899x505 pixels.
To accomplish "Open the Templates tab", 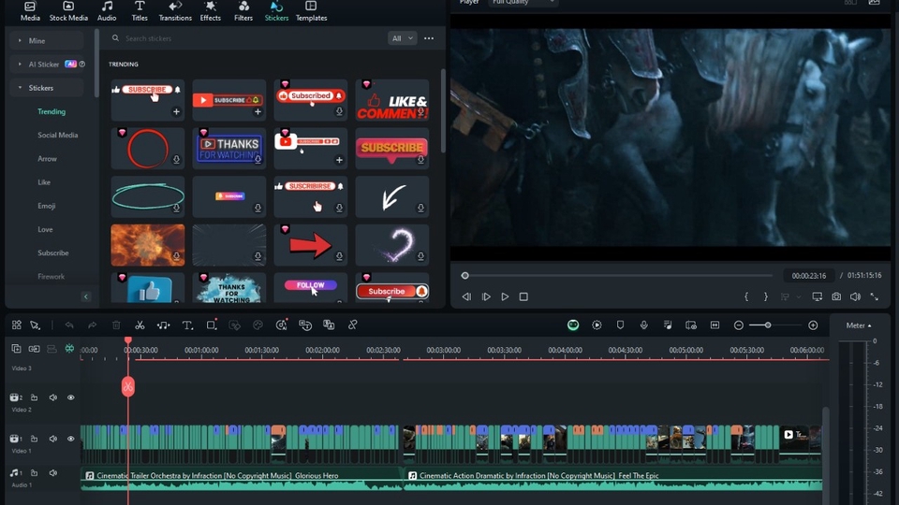I will click(311, 11).
